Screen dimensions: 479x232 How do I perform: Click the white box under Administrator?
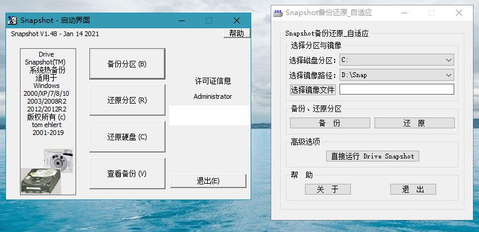[x=210, y=115]
